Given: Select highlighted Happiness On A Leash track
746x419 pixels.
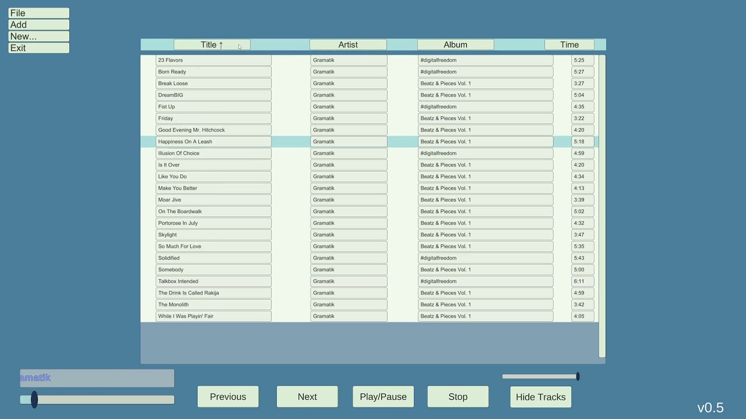Looking at the screenshot, I should (x=213, y=141).
